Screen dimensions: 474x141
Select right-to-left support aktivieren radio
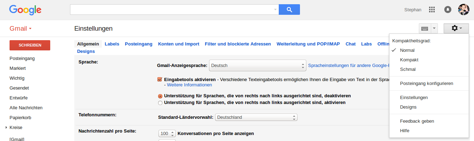point(160,103)
